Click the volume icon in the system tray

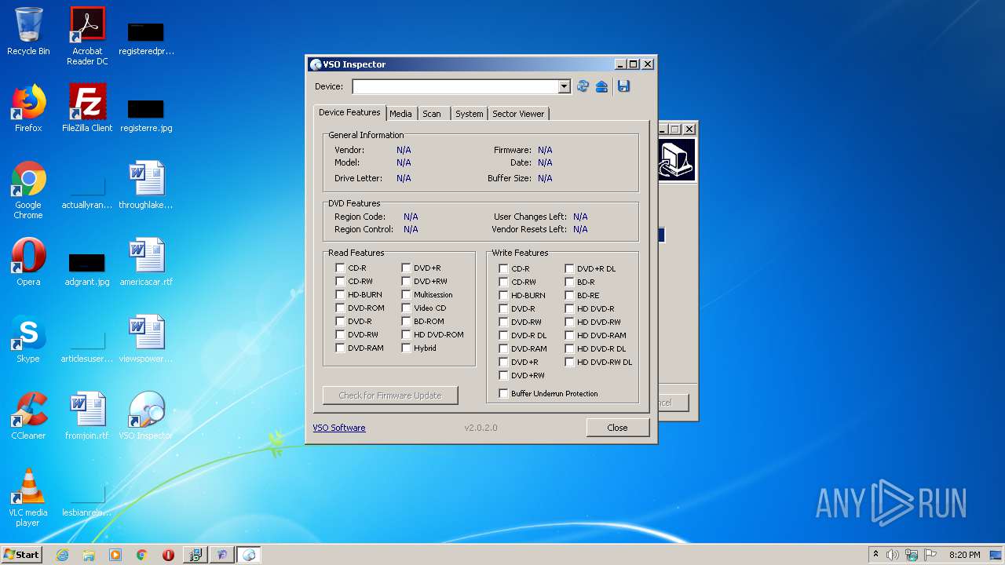tap(893, 555)
